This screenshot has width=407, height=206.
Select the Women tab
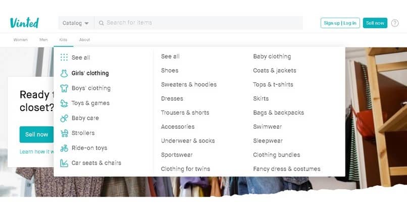click(x=21, y=40)
